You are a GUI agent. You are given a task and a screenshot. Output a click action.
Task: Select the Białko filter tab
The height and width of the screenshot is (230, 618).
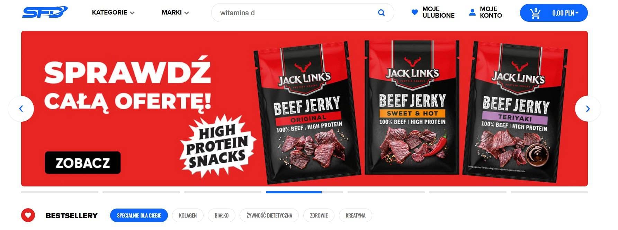[222, 215]
